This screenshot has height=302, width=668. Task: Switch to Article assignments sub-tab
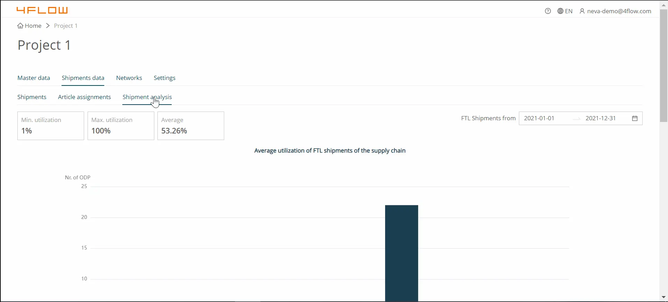84,97
